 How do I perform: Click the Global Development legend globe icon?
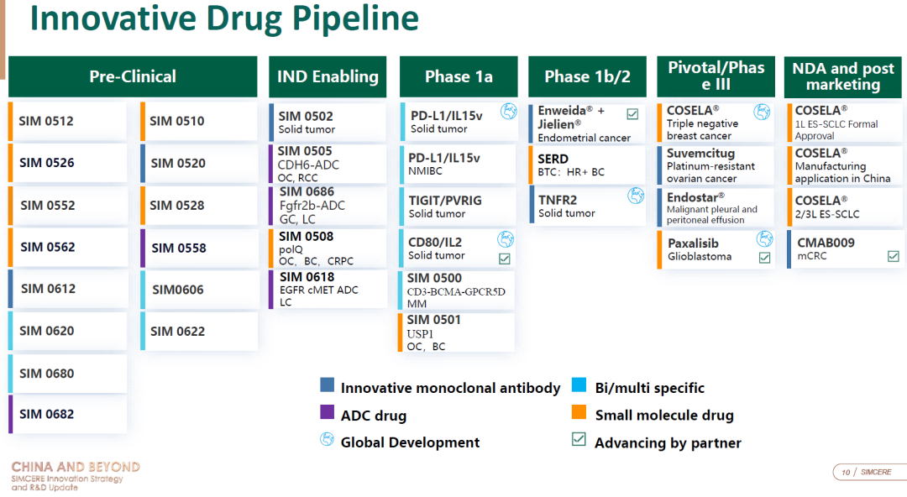pos(328,440)
